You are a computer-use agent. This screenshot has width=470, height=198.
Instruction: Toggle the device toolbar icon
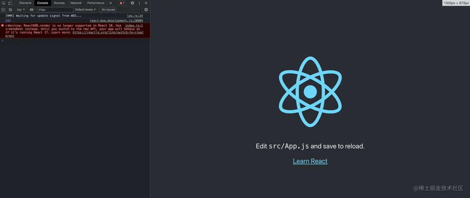tap(10, 3)
